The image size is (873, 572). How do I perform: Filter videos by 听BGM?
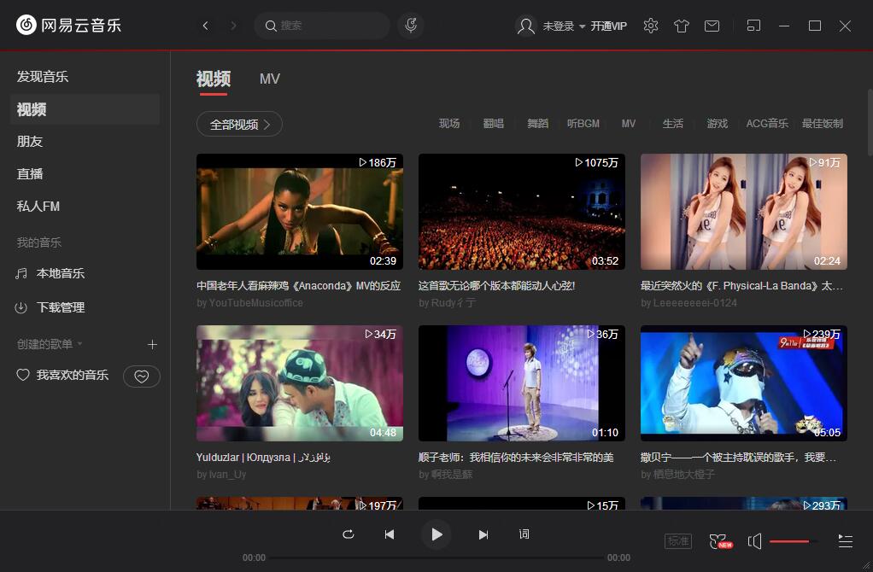tap(583, 124)
